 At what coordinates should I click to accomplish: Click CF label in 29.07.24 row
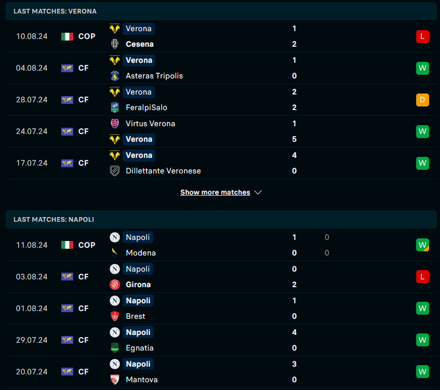tap(83, 340)
